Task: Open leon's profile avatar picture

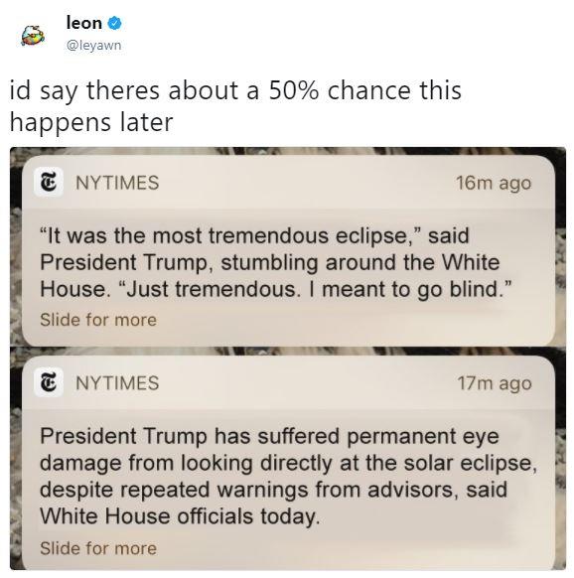Action: click(33, 36)
